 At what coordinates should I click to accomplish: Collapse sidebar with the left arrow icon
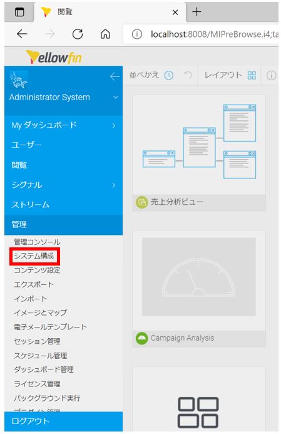pyautogui.click(x=115, y=76)
